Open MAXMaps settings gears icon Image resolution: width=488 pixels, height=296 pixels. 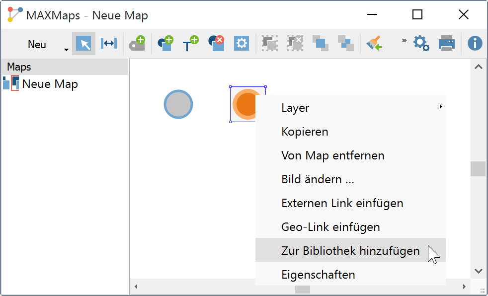click(421, 44)
